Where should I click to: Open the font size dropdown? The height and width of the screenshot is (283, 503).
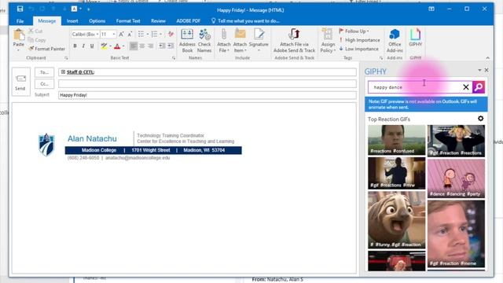click(x=113, y=34)
